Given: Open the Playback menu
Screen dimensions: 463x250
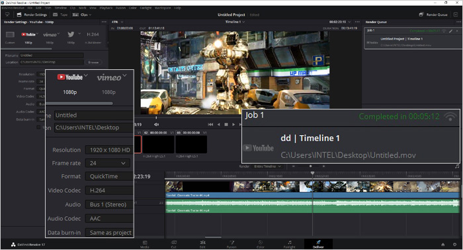Looking at the screenshot, I should tap(106, 8).
